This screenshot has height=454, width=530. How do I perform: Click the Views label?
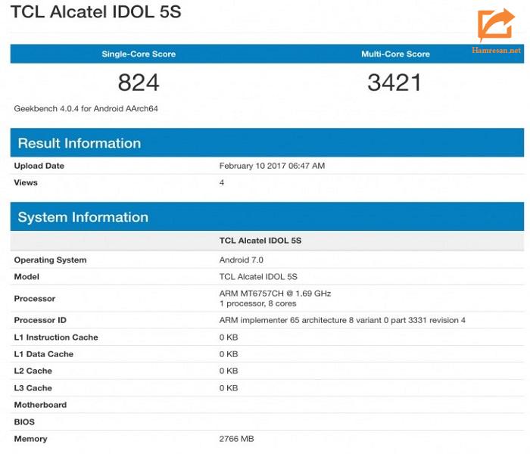[26, 183]
